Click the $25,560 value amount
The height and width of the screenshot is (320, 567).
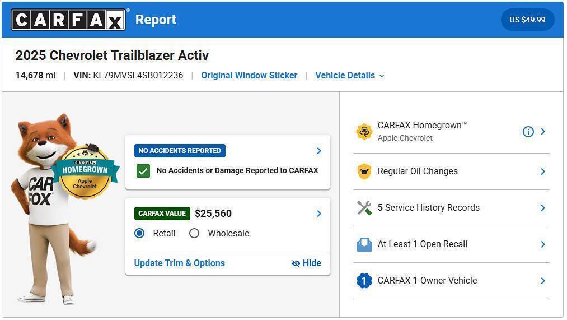213,214
